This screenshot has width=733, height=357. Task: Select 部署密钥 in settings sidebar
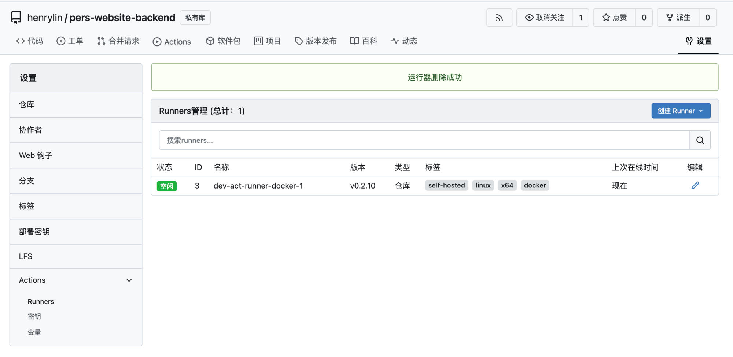click(x=34, y=232)
